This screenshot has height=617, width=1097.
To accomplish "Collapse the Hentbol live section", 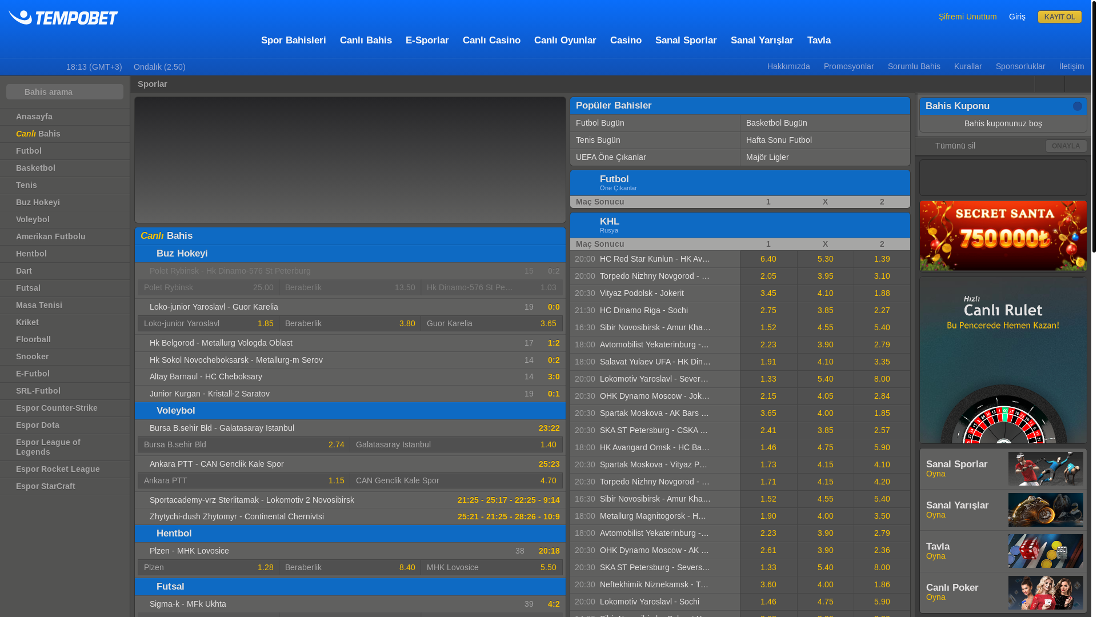I will [x=350, y=534].
